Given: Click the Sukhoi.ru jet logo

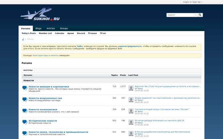Looking at the screenshot, I should point(40,15).
